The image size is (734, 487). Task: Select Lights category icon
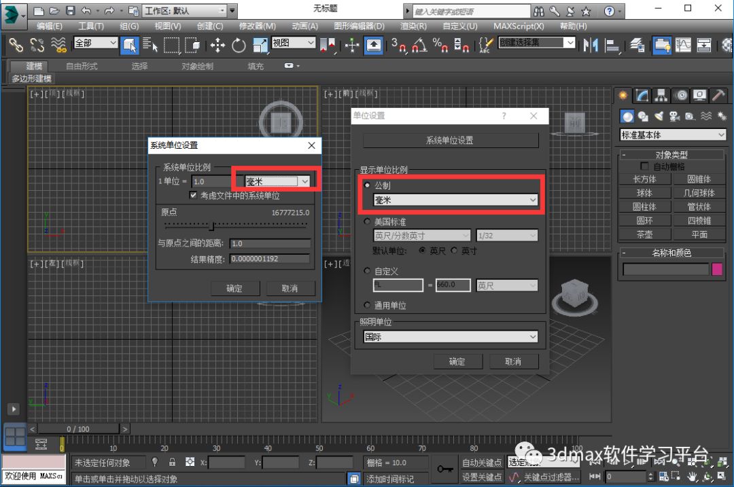[659, 116]
